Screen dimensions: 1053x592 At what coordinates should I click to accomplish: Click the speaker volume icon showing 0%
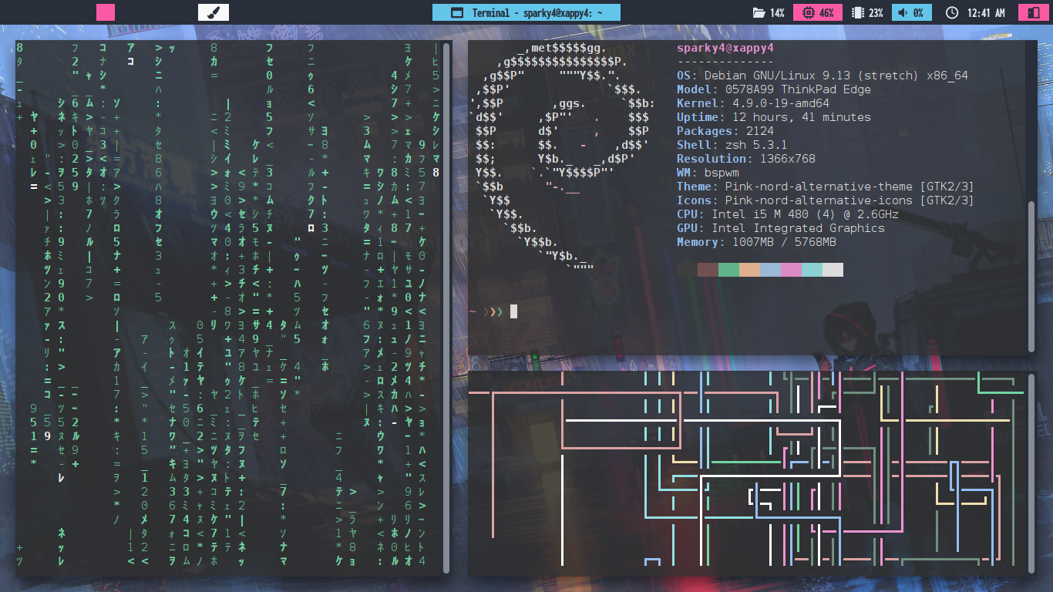(902, 13)
